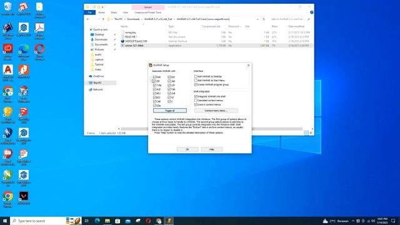400x225 pixels.
Task: Open the Quick Access Toolbar dropdown arrow
Action: click(x=102, y=7)
